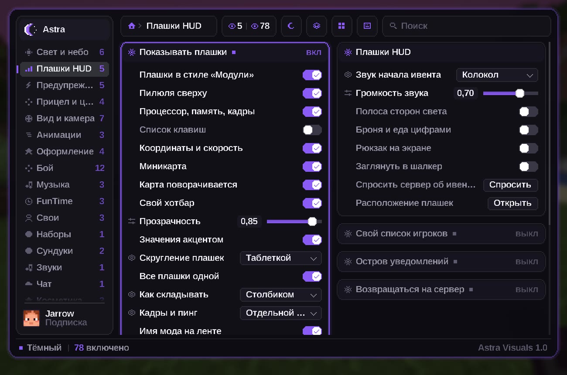Viewport: 567px width, 375px height.
Task: Click ВКЛ on Показывать плашки header
Action: pyautogui.click(x=314, y=52)
